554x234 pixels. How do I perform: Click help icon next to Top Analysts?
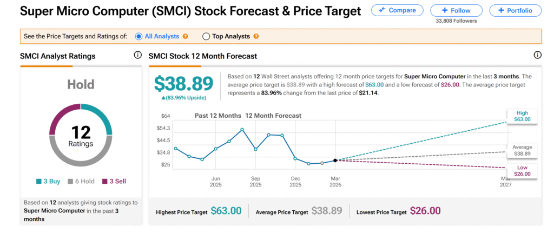pos(256,37)
